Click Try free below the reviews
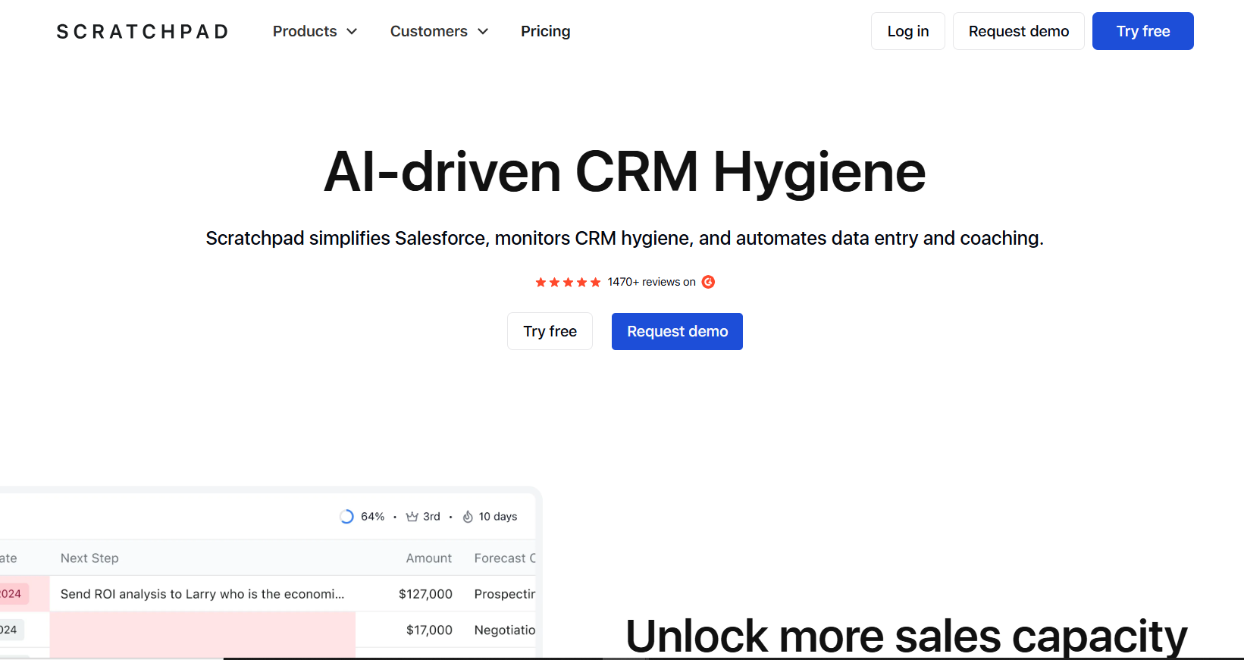 coord(550,331)
